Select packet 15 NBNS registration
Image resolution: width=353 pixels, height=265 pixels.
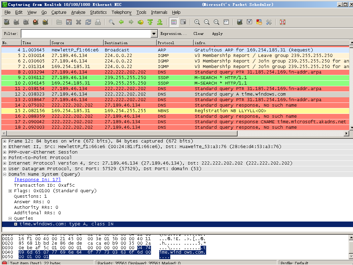click(x=175, y=111)
